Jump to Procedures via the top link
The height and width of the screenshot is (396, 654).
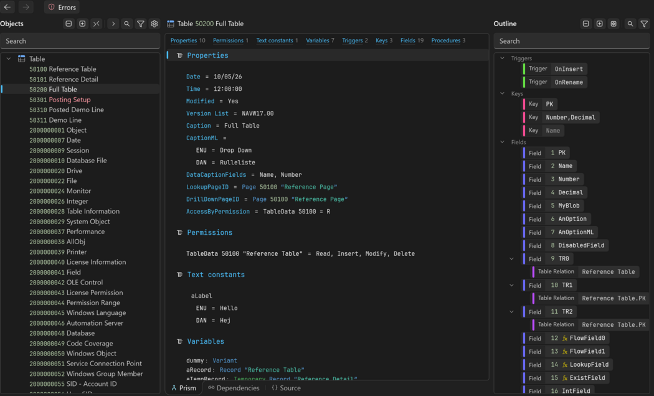click(x=445, y=40)
